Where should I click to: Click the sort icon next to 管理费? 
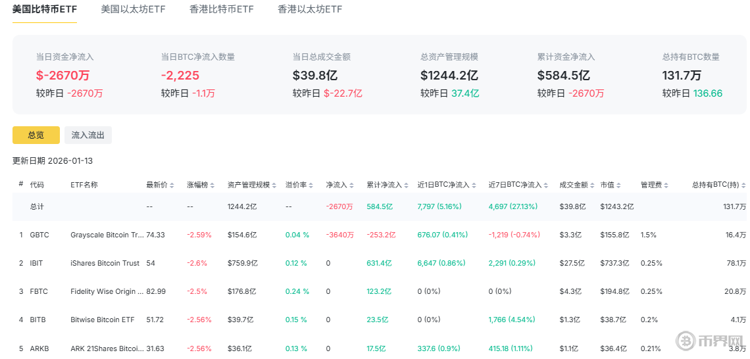point(666,185)
